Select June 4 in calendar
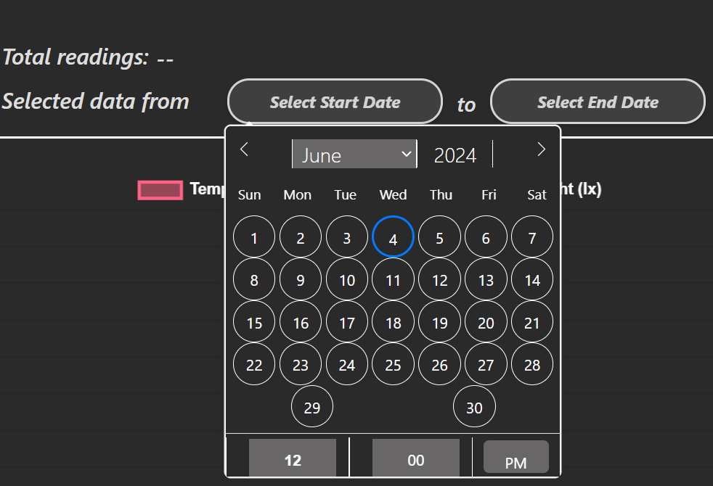The image size is (713, 486). [x=393, y=238]
